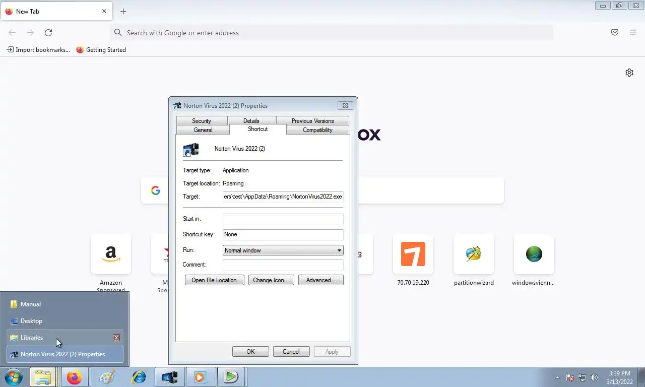Close the New Tab tab

[104, 11]
